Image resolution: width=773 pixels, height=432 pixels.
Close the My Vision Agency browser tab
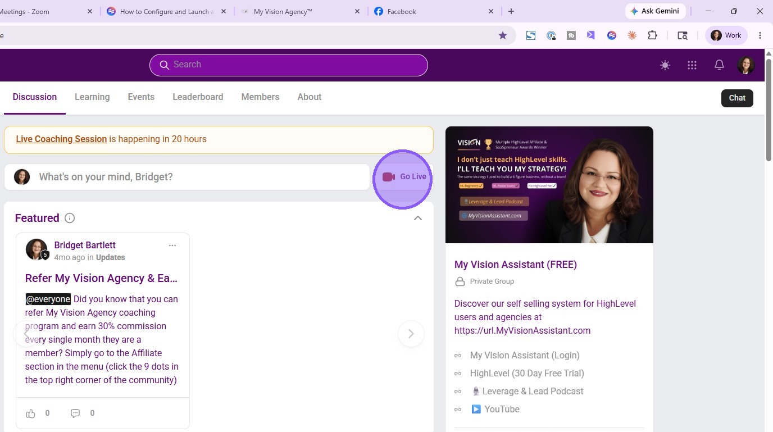click(x=357, y=11)
